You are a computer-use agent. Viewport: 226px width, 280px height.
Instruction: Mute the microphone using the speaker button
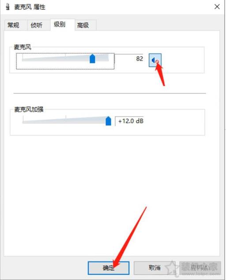coord(155,60)
